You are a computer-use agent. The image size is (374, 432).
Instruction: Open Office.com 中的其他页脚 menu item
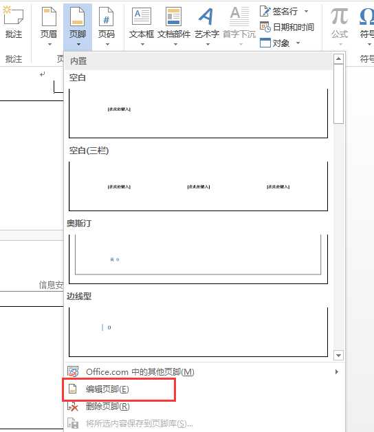(203, 372)
